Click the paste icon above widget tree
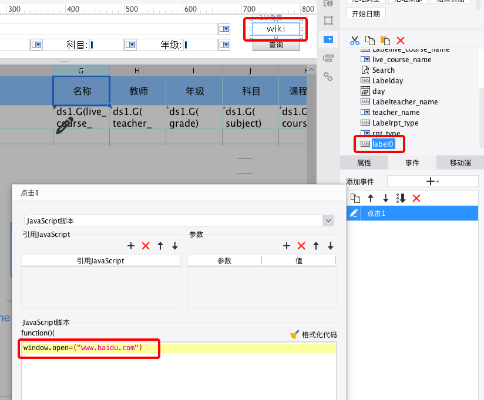Viewport: 484px width, 400px height. [385, 40]
